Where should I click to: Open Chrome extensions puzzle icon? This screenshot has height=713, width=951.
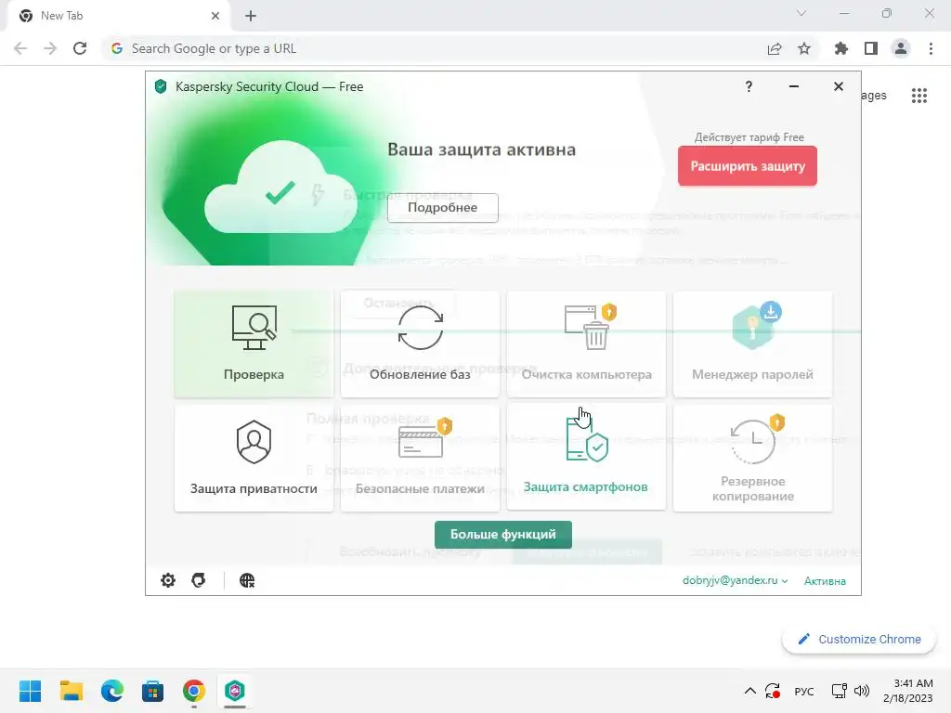click(x=841, y=48)
